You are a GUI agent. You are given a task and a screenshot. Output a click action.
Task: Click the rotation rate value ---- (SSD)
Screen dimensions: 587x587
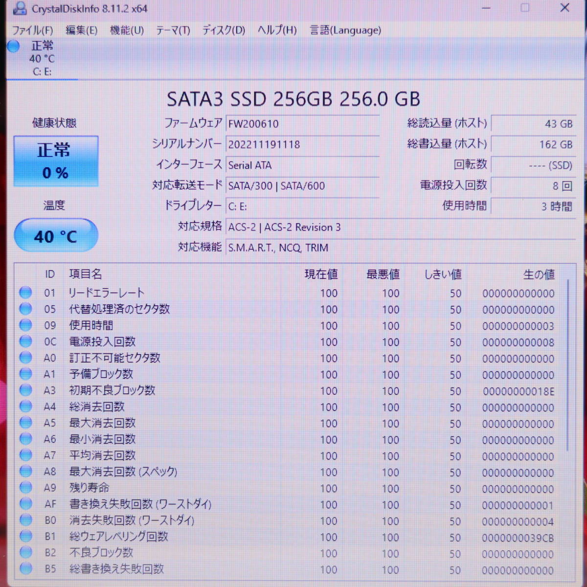coord(533,165)
